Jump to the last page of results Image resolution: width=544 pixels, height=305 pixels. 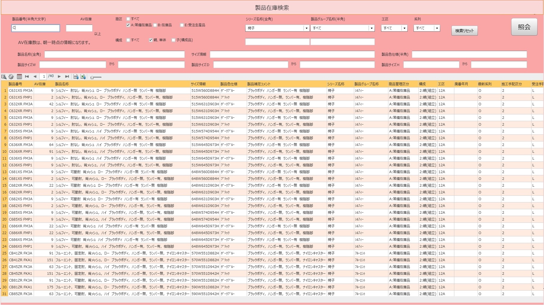(x=67, y=77)
